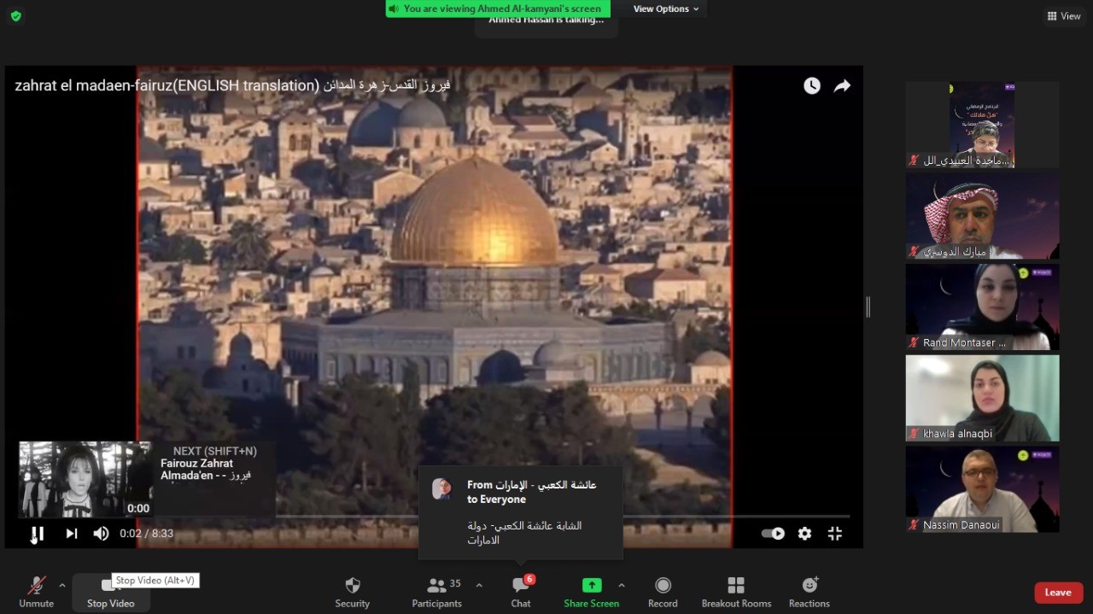Click the YouTube Watch Later clock icon

point(811,85)
